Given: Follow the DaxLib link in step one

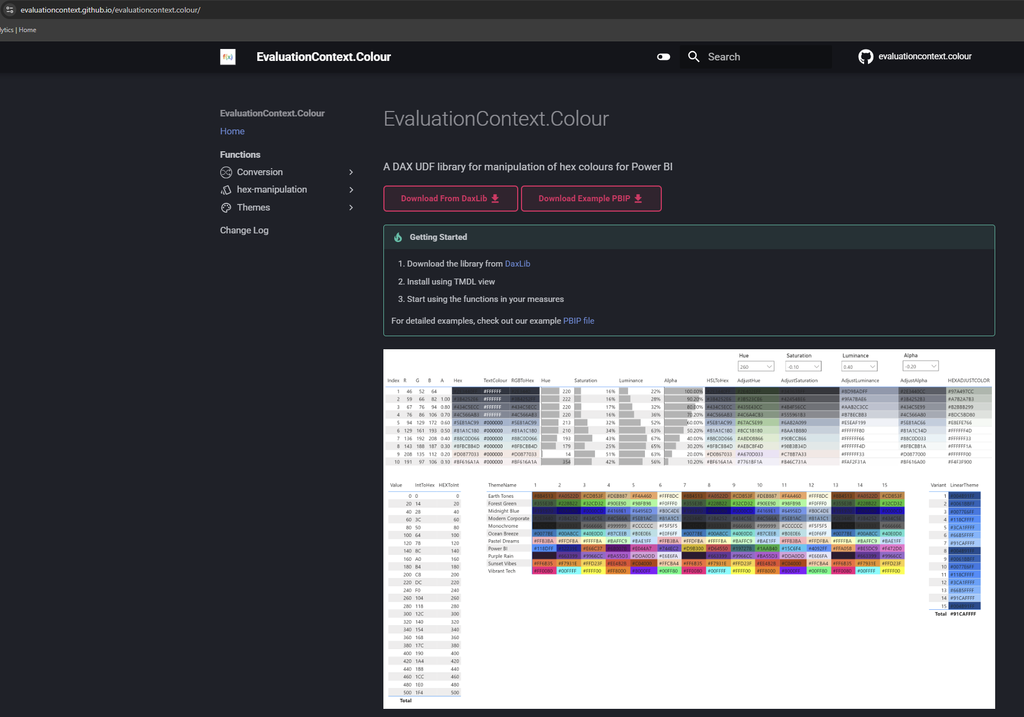Looking at the screenshot, I should tap(517, 264).
